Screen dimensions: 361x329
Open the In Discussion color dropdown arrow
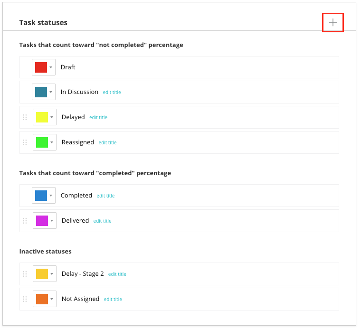point(51,92)
